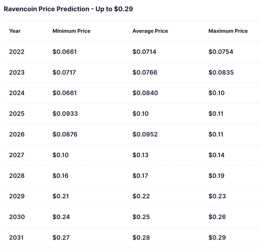Select the 2022 average price $0.0714
The image size is (260, 250).
click(144, 52)
